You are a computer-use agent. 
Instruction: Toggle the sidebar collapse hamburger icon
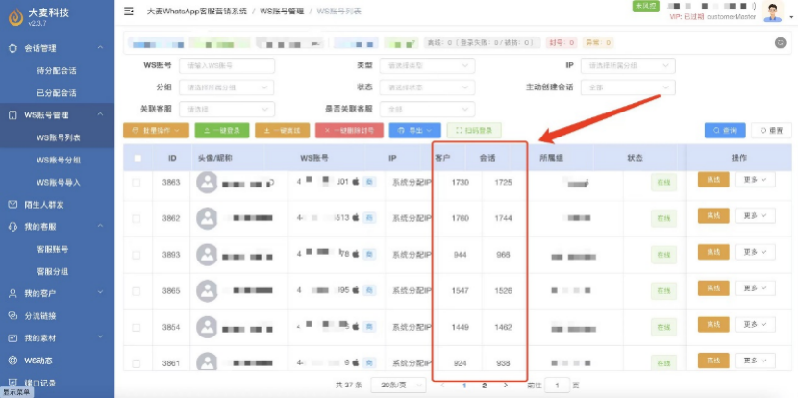(129, 12)
